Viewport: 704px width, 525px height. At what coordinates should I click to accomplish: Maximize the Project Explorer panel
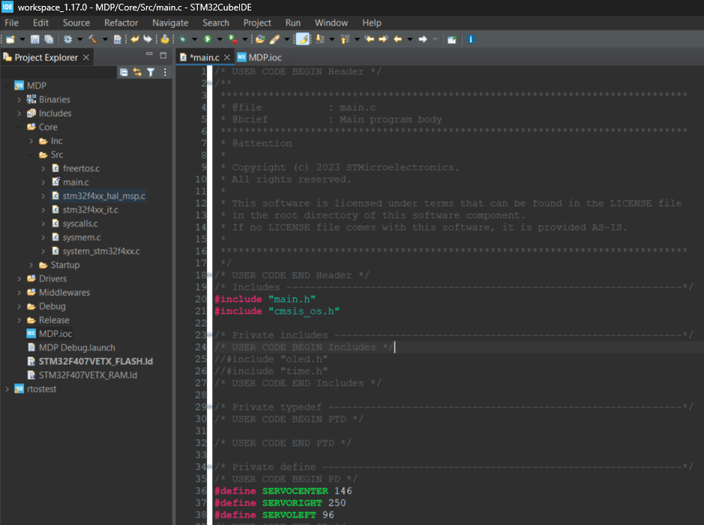(x=163, y=55)
